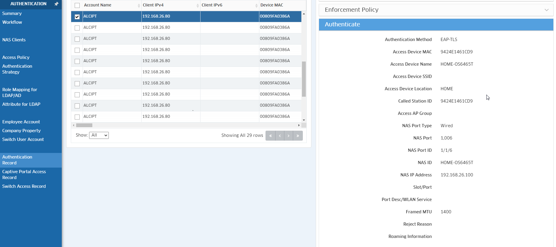Go to the first page of results
This screenshot has height=247, width=556.
[270, 136]
